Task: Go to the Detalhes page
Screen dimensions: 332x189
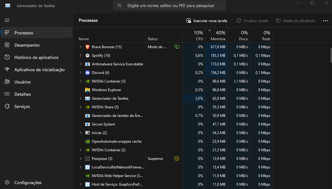Action: point(37,94)
